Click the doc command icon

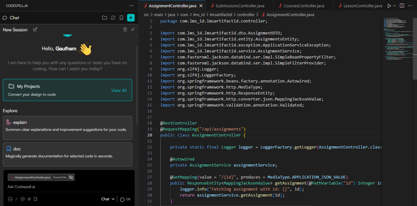tap(9, 149)
